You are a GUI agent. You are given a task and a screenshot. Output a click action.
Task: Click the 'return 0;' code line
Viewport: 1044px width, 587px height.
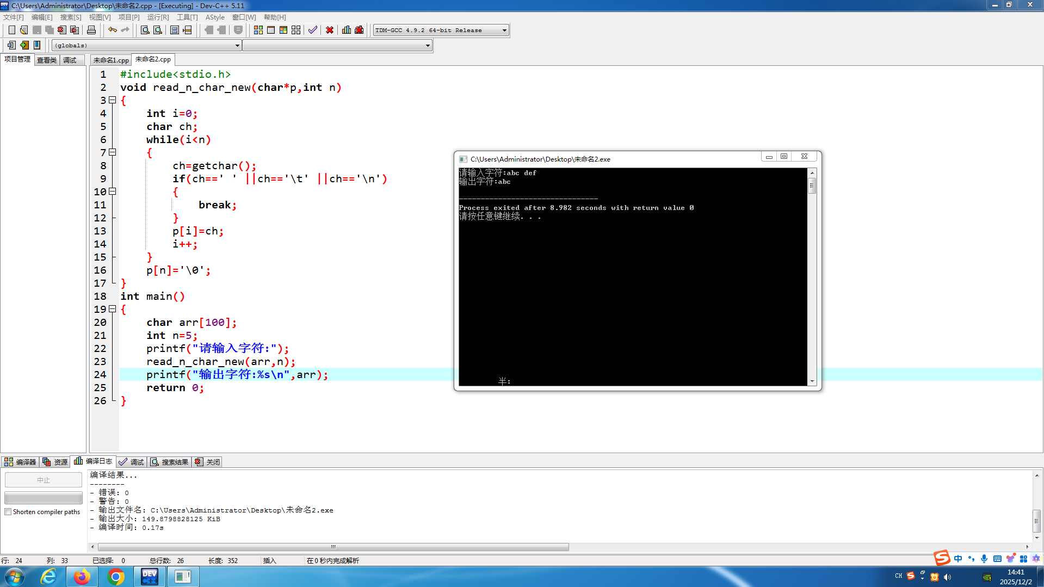point(175,388)
